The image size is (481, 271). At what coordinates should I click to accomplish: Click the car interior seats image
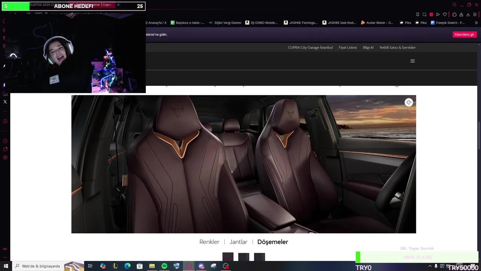[244, 164]
